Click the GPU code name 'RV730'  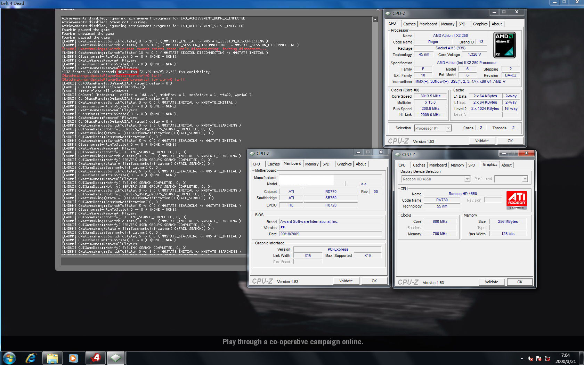442,200
